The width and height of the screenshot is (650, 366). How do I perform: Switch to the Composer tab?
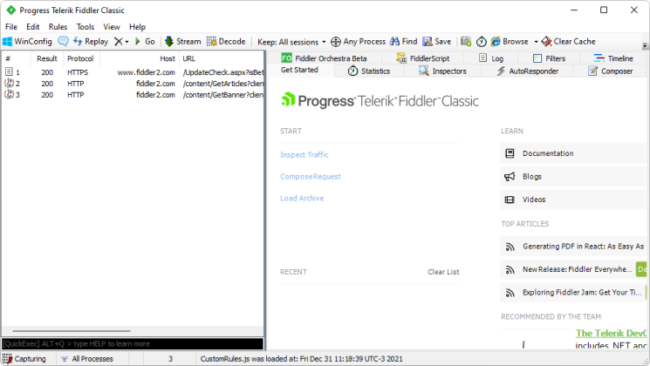coord(610,71)
